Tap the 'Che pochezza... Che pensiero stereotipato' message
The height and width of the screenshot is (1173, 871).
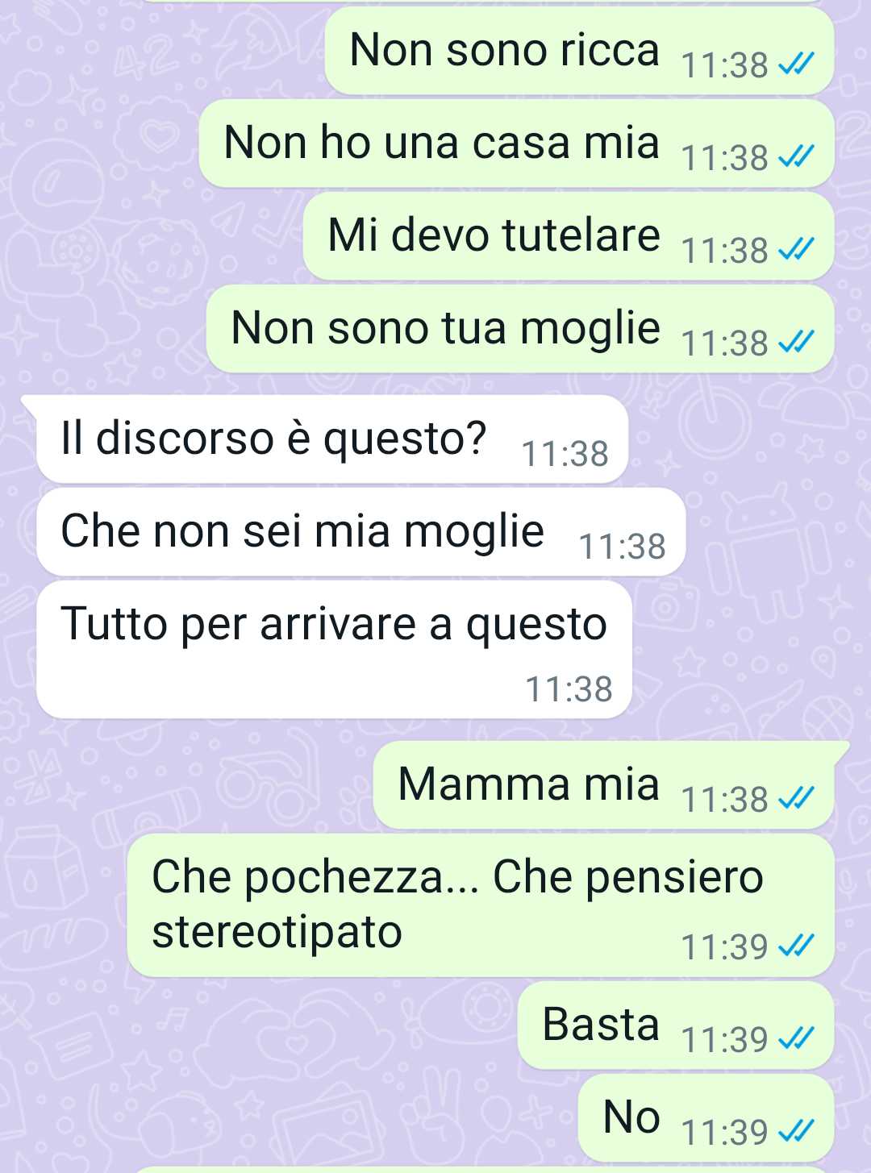coord(481,905)
